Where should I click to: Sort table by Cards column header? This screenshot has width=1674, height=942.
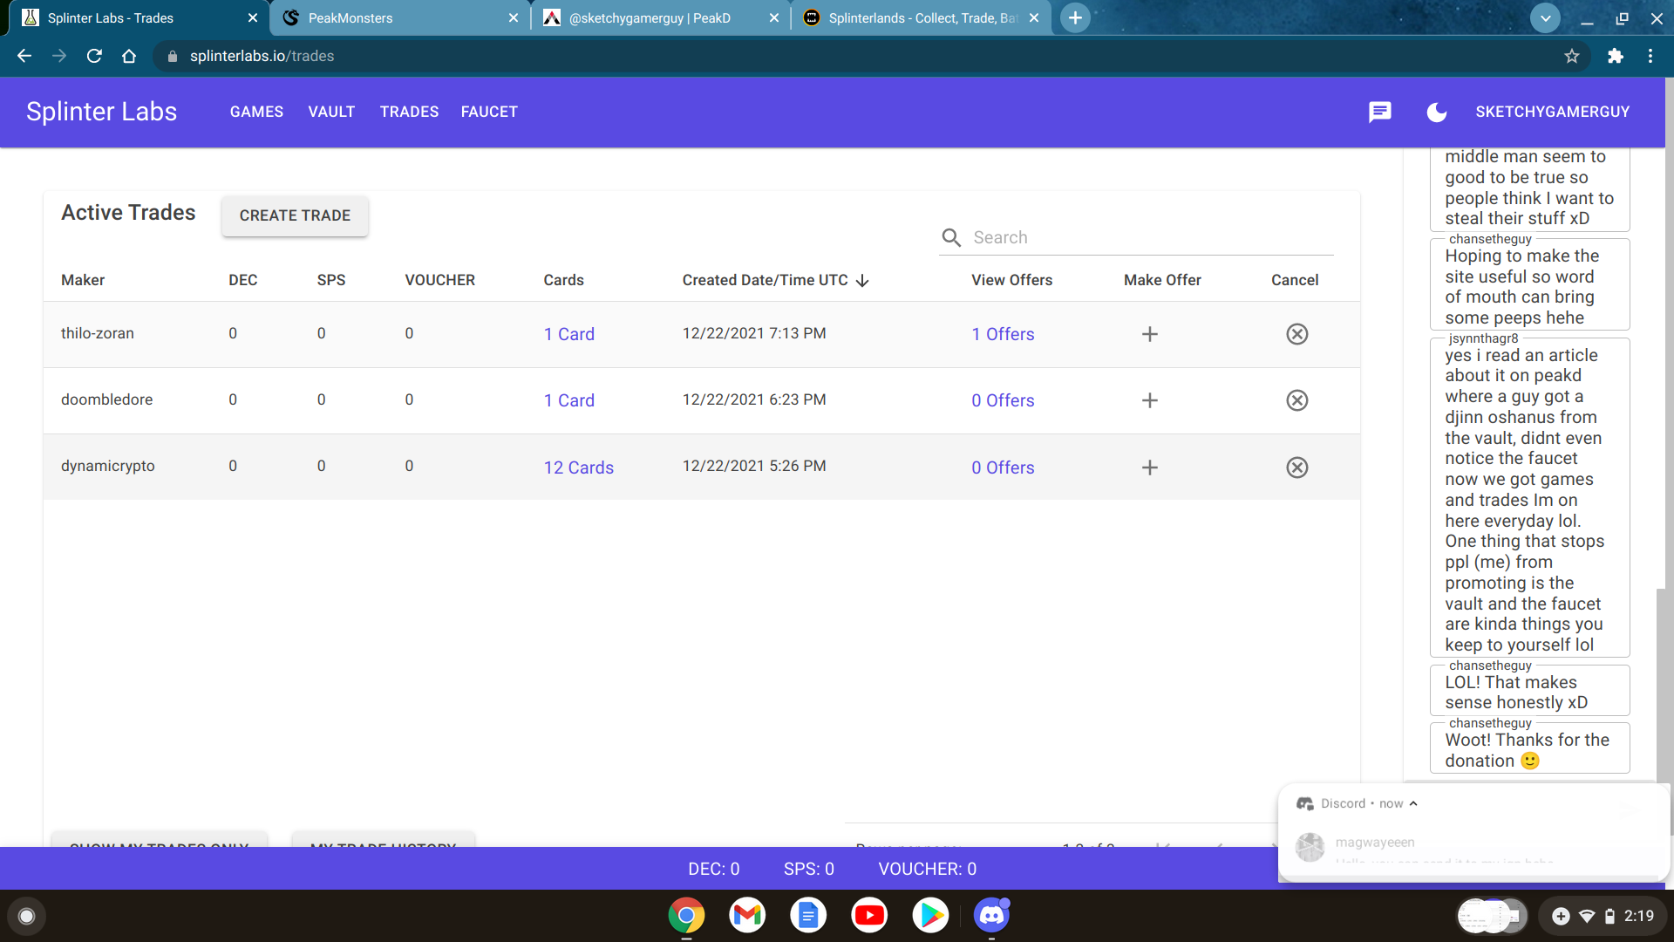(x=563, y=280)
